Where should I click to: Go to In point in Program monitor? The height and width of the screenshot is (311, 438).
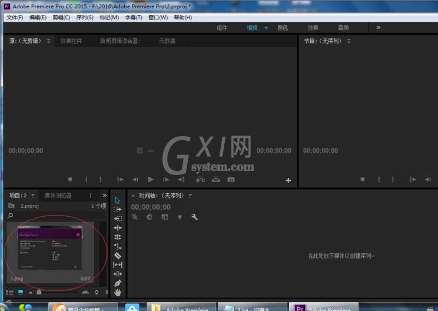pos(413,180)
